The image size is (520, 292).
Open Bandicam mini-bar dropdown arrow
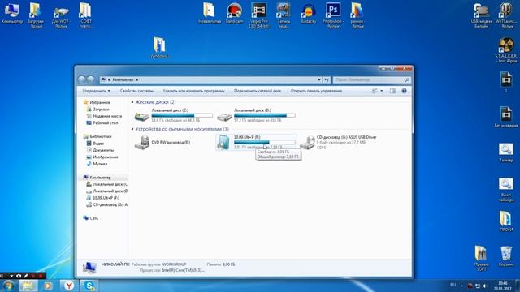point(11,276)
